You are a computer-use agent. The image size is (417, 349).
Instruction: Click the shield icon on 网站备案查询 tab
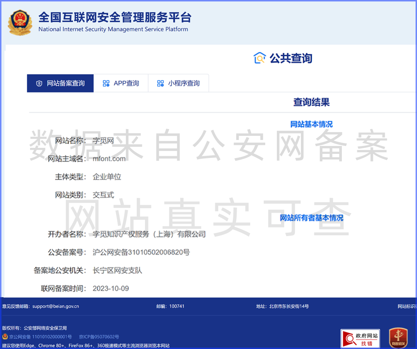(39, 83)
